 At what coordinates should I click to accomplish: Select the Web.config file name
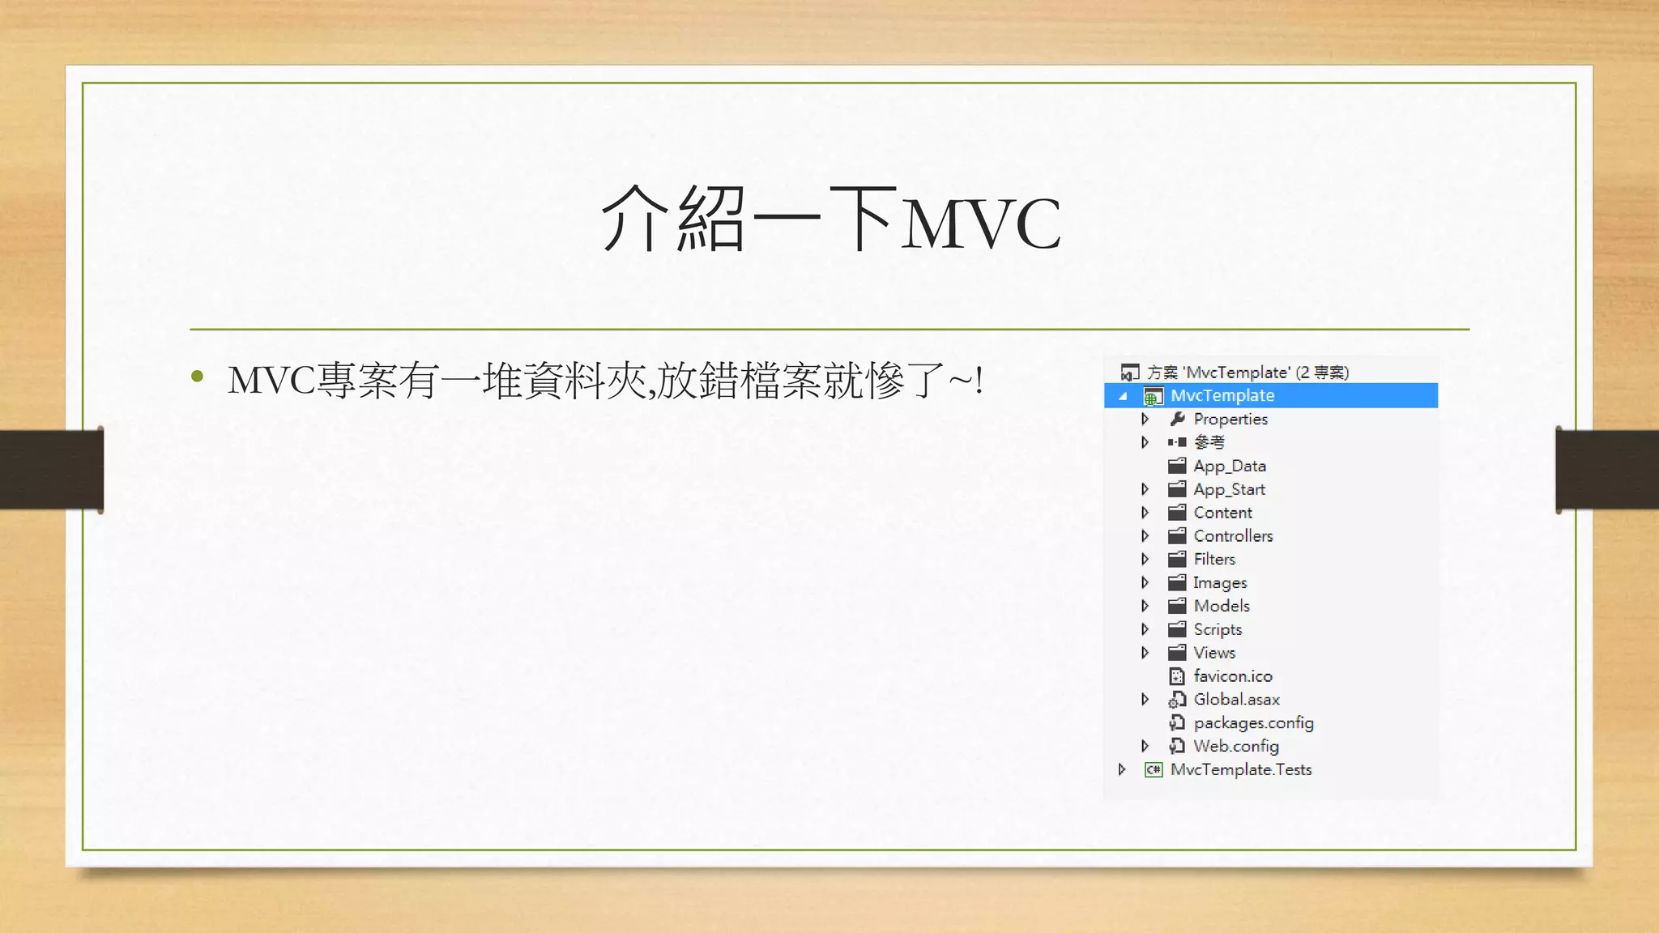1236,747
